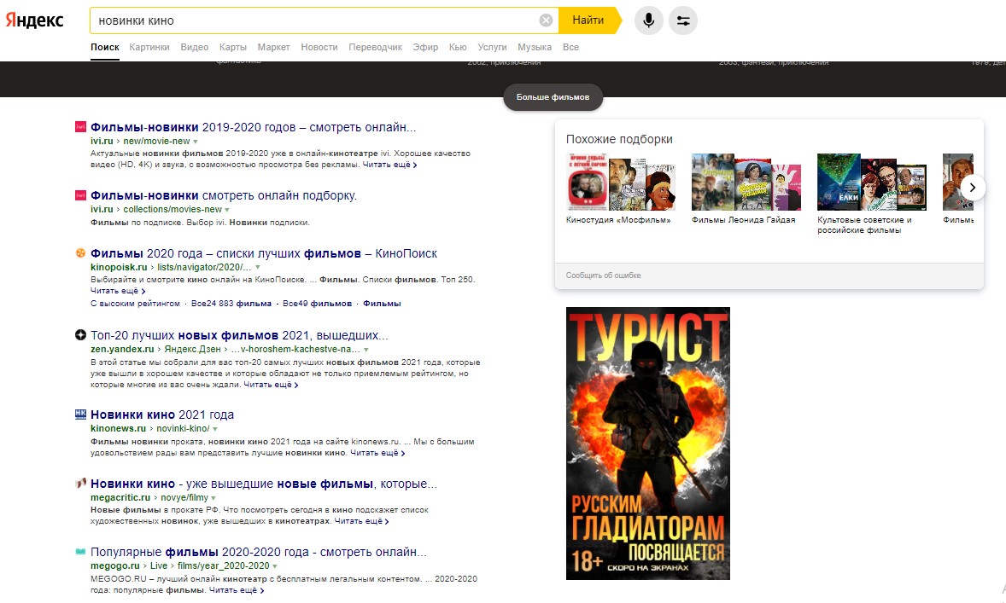Screen dimensions: 1006x603
Task: Click the ivi favicon of first result
Action: click(x=80, y=127)
